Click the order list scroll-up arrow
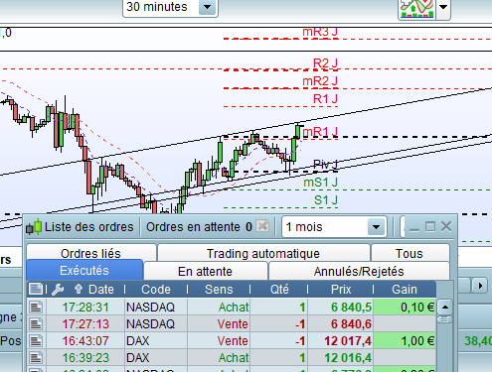492x372 pixels. pos(445,308)
